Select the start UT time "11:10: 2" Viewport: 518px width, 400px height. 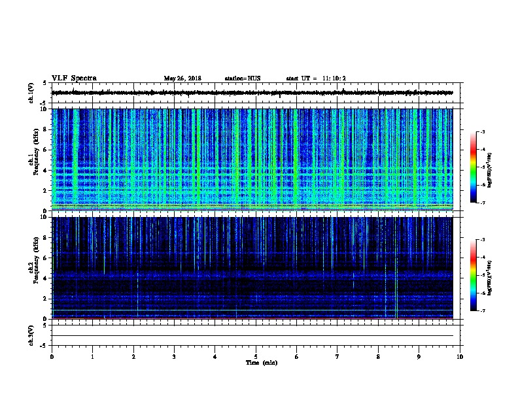click(334, 78)
